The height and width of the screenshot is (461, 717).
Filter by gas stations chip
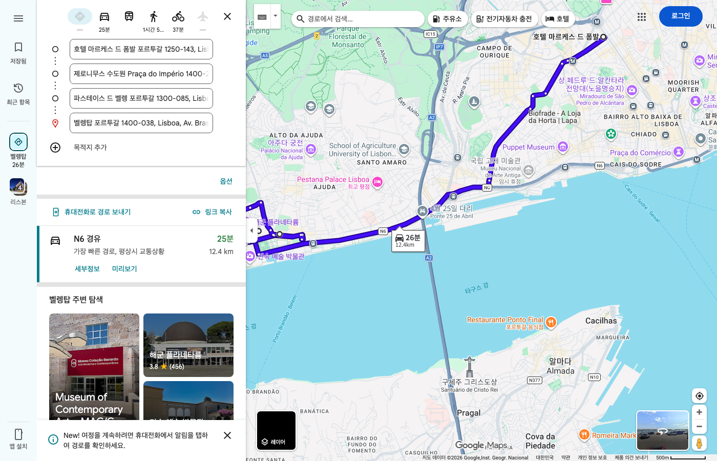(447, 19)
